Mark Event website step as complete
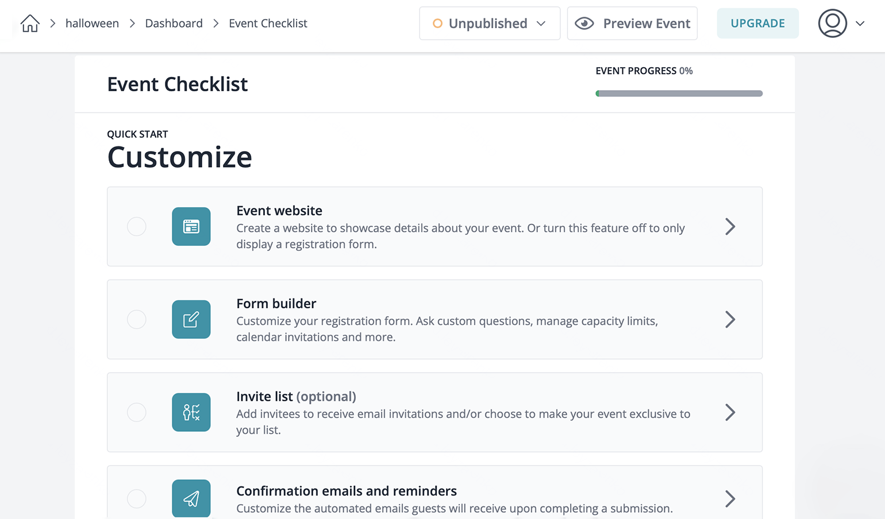 point(137,226)
